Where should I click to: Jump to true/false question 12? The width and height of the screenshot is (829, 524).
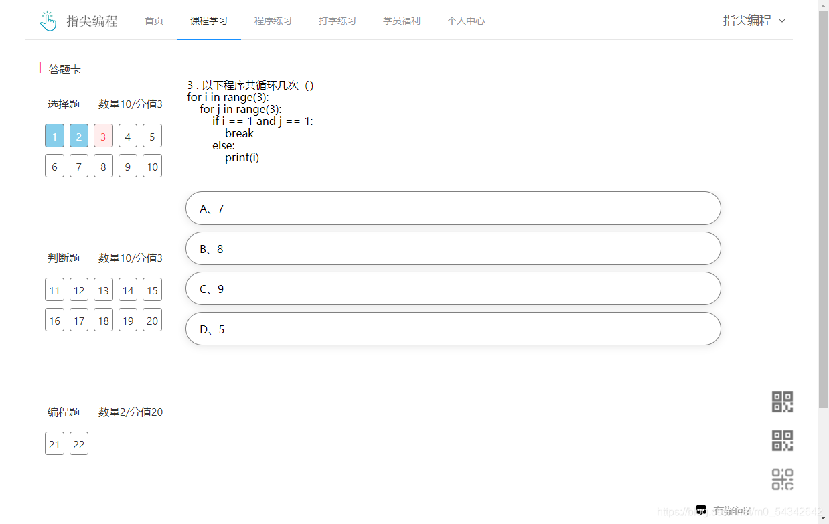(x=79, y=290)
